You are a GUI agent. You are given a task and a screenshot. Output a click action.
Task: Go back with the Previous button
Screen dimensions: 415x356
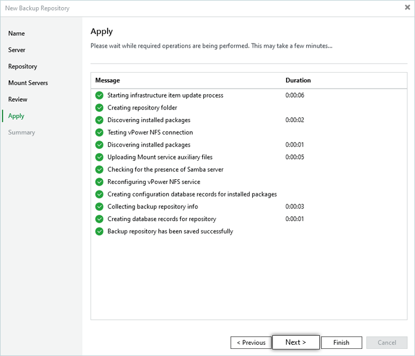(x=251, y=342)
